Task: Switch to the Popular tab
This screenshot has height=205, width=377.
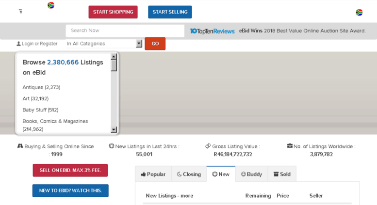Action: pos(153,174)
